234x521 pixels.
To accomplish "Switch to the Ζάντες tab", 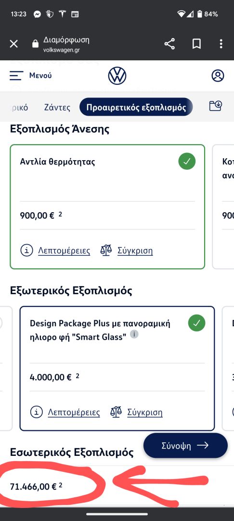I will click(x=57, y=107).
